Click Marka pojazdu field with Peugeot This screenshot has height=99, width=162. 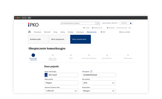pyautogui.click(x=61, y=83)
